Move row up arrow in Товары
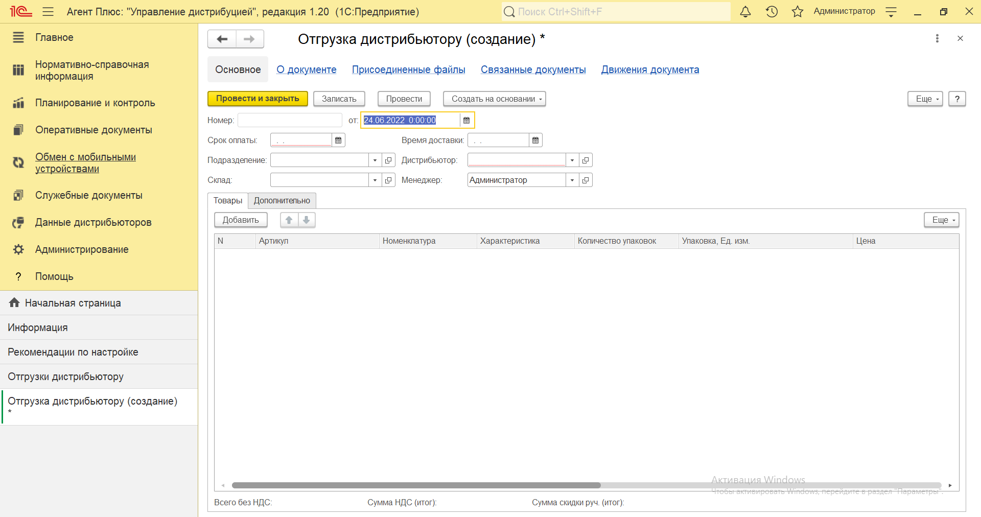Screen dimensions: 981x517 pyautogui.click(x=289, y=220)
